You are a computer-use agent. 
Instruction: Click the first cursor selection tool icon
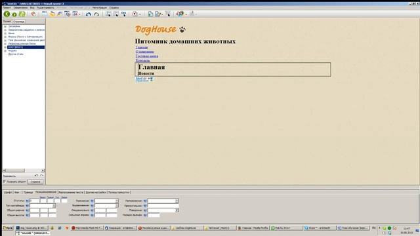(x=108, y=14)
